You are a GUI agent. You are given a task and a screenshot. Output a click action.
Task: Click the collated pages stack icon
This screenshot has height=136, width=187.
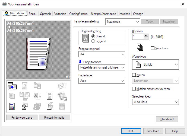click(x=140, y=47)
